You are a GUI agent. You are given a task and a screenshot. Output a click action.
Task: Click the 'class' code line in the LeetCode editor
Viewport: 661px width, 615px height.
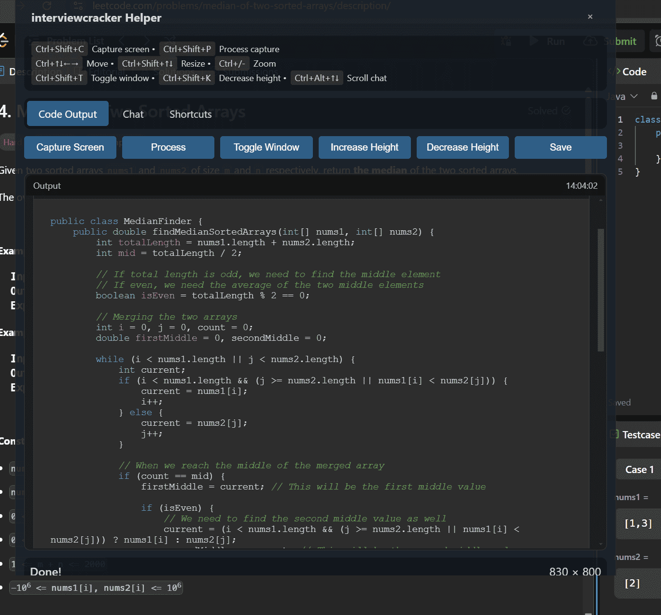coord(647,120)
